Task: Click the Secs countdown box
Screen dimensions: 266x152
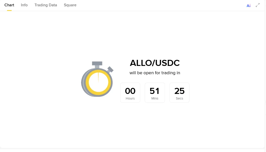Action: click(x=179, y=93)
